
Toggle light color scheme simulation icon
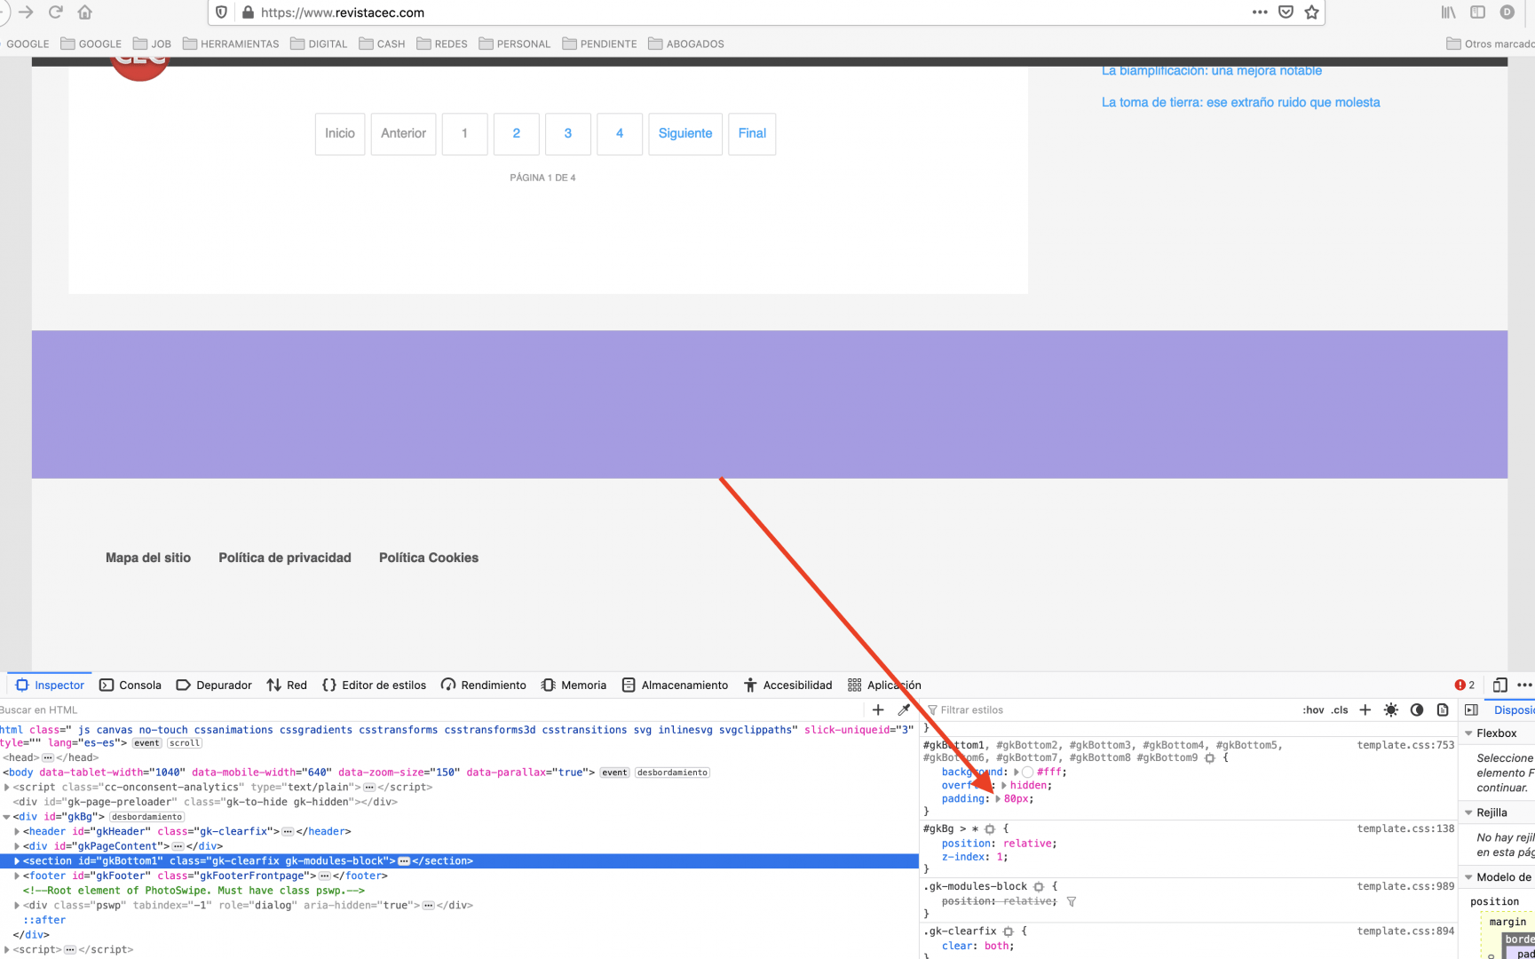click(x=1391, y=709)
